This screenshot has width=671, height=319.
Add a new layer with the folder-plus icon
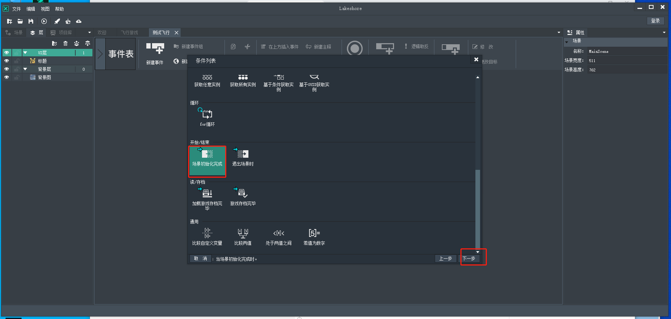[x=54, y=44]
